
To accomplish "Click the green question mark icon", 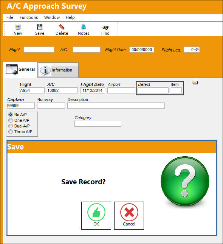I will 185,181.
